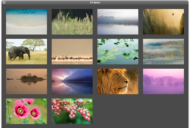This screenshot has height=128, width=190.
Task: Click the "14 items" window title
Action: click(95, 2)
